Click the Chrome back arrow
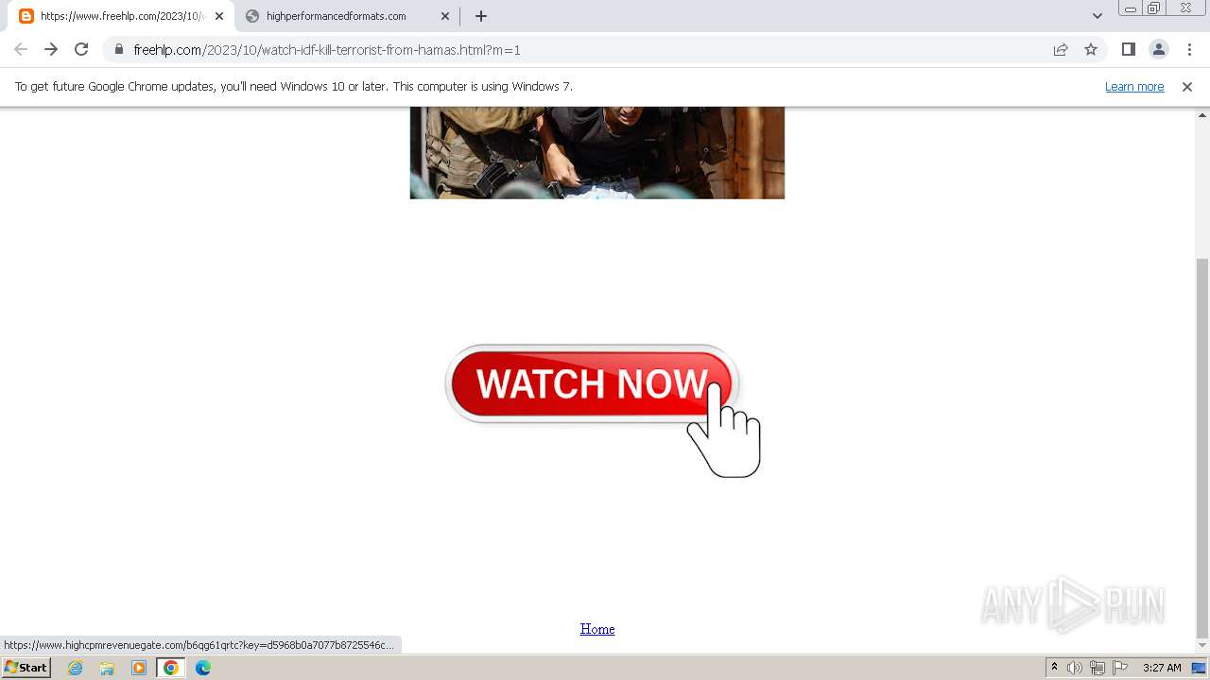This screenshot has height=680, width=1210. (21, 49)
